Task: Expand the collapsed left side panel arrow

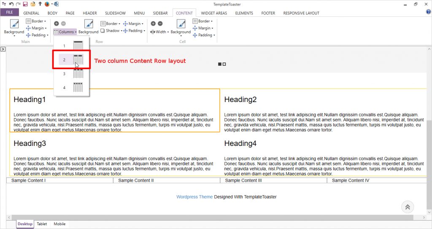Action: click(3, 49)
